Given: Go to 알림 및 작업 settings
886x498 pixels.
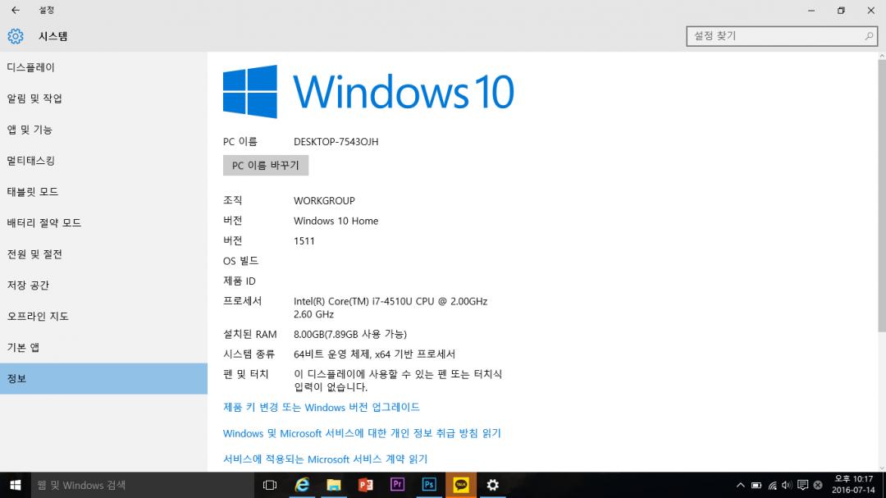Looking at the screenshot, I should click(34, 98).
